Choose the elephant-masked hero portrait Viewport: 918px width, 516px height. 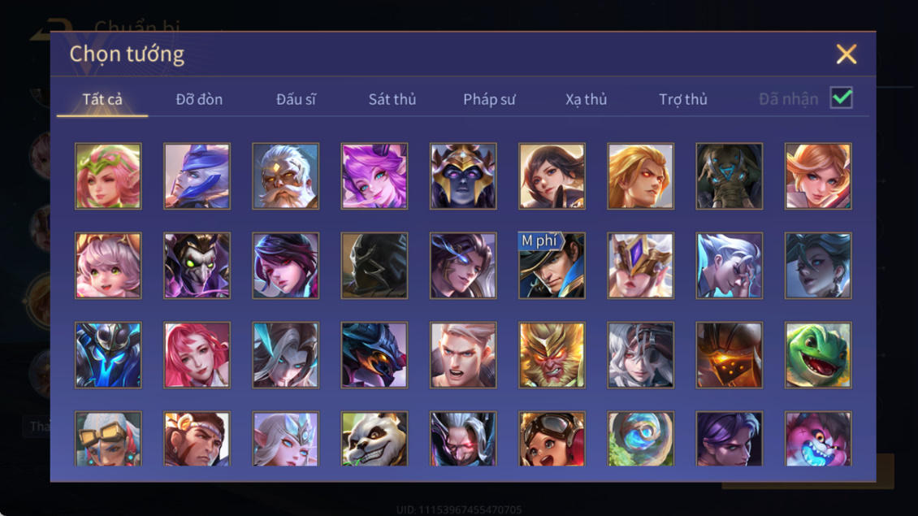click(729, 176)
